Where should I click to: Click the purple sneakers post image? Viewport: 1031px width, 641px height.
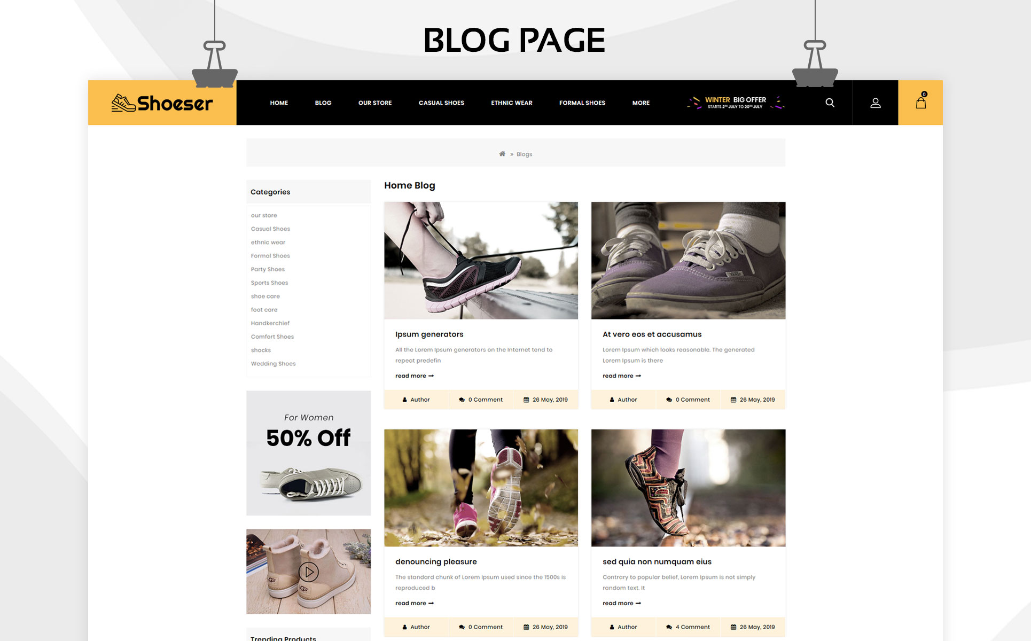(x=688, y=260)
